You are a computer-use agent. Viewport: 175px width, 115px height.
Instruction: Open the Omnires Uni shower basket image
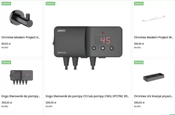[x=154, y=77]
